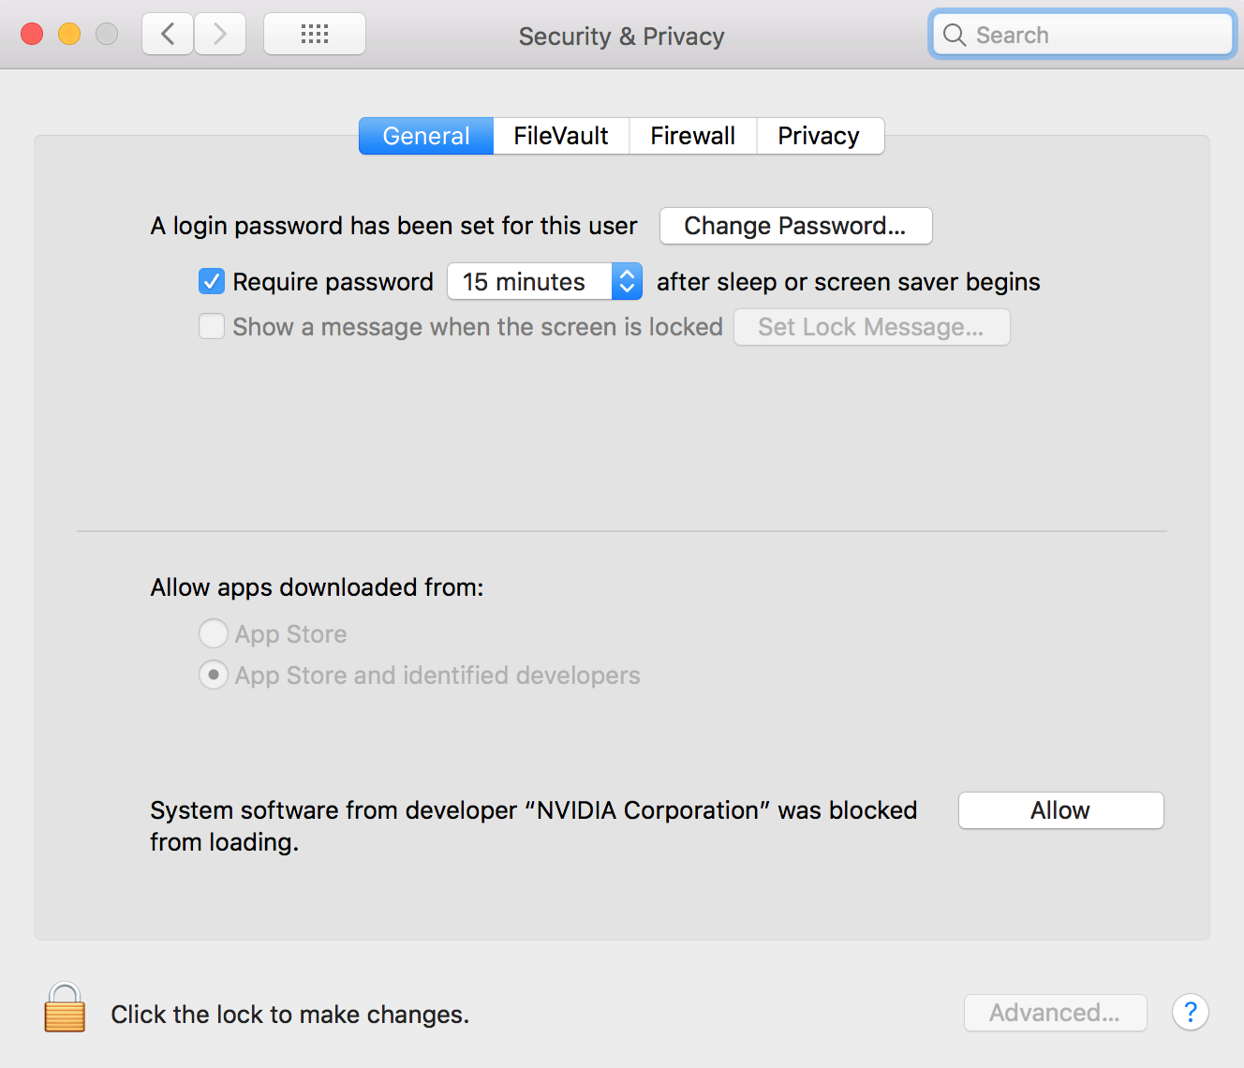The width and height of the screenshot is (1244, 1068).
Task: Uncheck the Require password checkbox
Action: coord(212,281)
